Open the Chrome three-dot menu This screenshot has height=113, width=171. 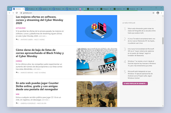(162, 13)
